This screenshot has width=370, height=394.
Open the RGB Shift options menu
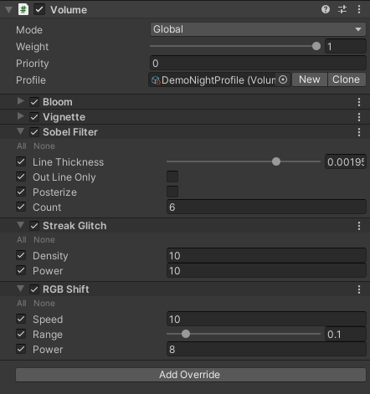[359, 289]
